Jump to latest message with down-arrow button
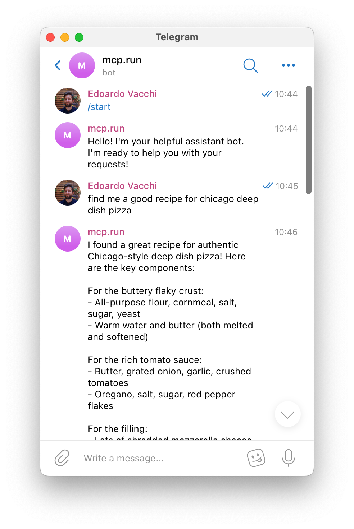 point(288,414)
